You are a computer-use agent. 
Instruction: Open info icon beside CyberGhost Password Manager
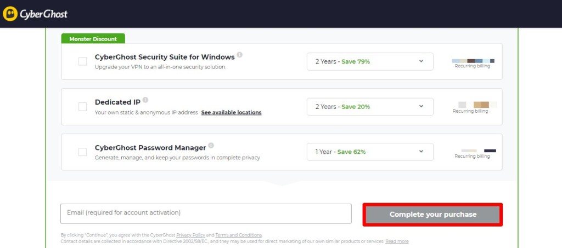tap(211, 146)
